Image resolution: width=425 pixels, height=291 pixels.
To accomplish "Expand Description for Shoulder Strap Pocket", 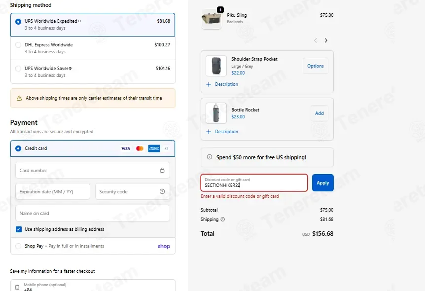I will pyautogui.click(x=222, y=84).
